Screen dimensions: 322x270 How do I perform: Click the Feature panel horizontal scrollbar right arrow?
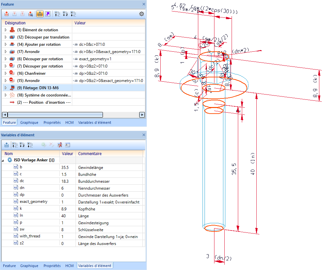point(142,115)
